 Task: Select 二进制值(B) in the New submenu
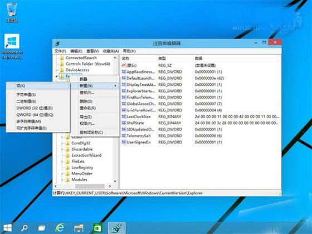point(38,101)
